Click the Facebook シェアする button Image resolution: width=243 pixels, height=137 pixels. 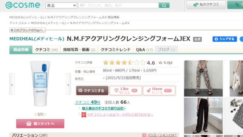pos(224,39)
